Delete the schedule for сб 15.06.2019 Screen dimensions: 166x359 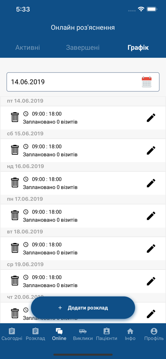[15, 150]
